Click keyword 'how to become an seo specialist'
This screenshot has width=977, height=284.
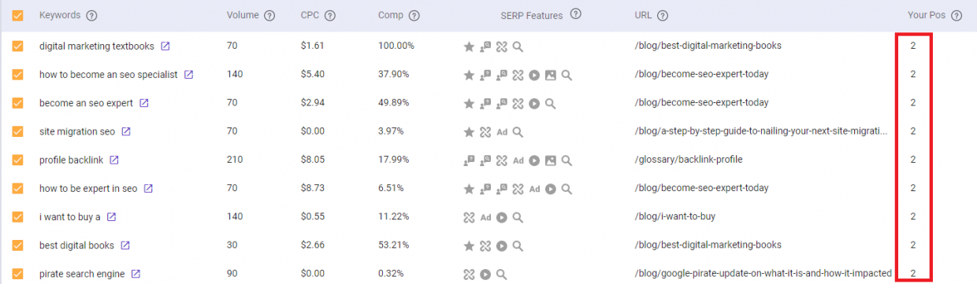point(109,75)
